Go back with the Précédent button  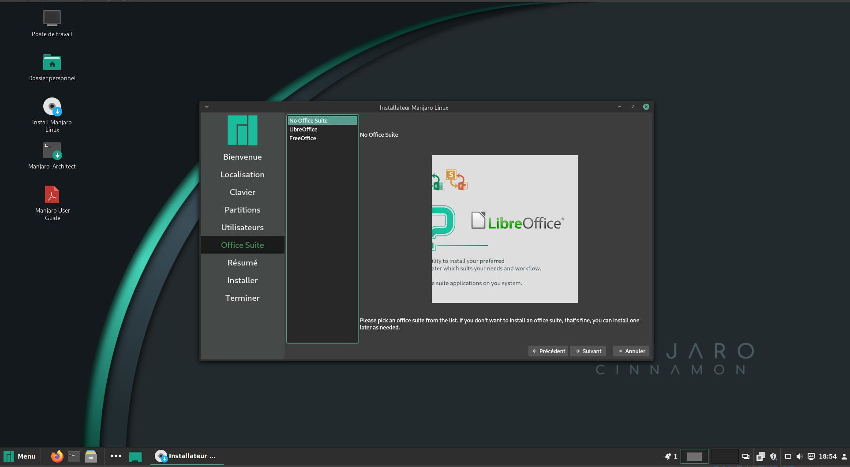[548, 351]
